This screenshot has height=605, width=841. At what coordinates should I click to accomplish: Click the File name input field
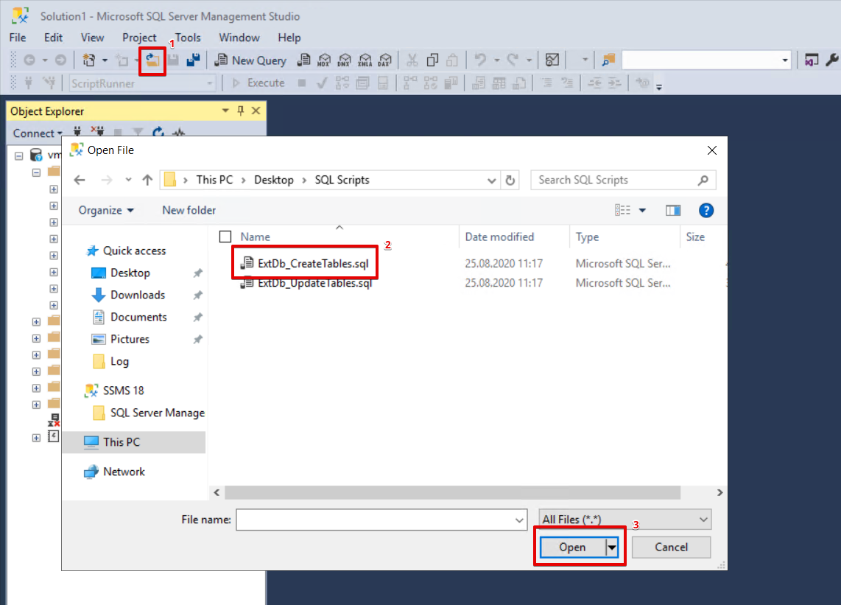375,520
